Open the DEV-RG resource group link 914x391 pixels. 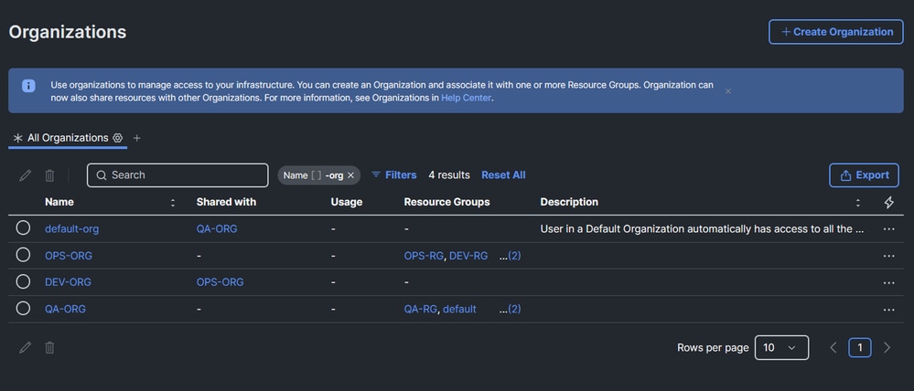tap(468, 256)
